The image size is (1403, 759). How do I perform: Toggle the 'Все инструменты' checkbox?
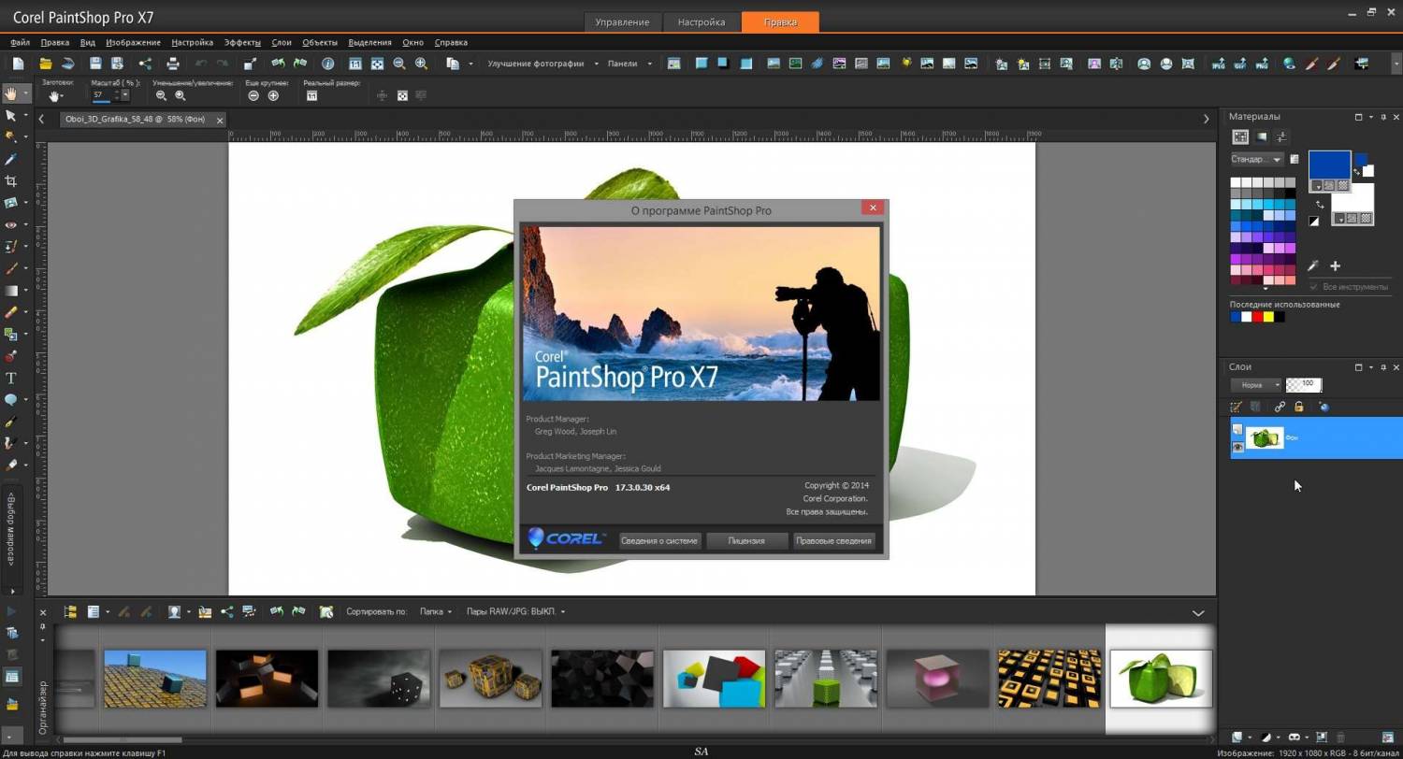point(1314,287)
